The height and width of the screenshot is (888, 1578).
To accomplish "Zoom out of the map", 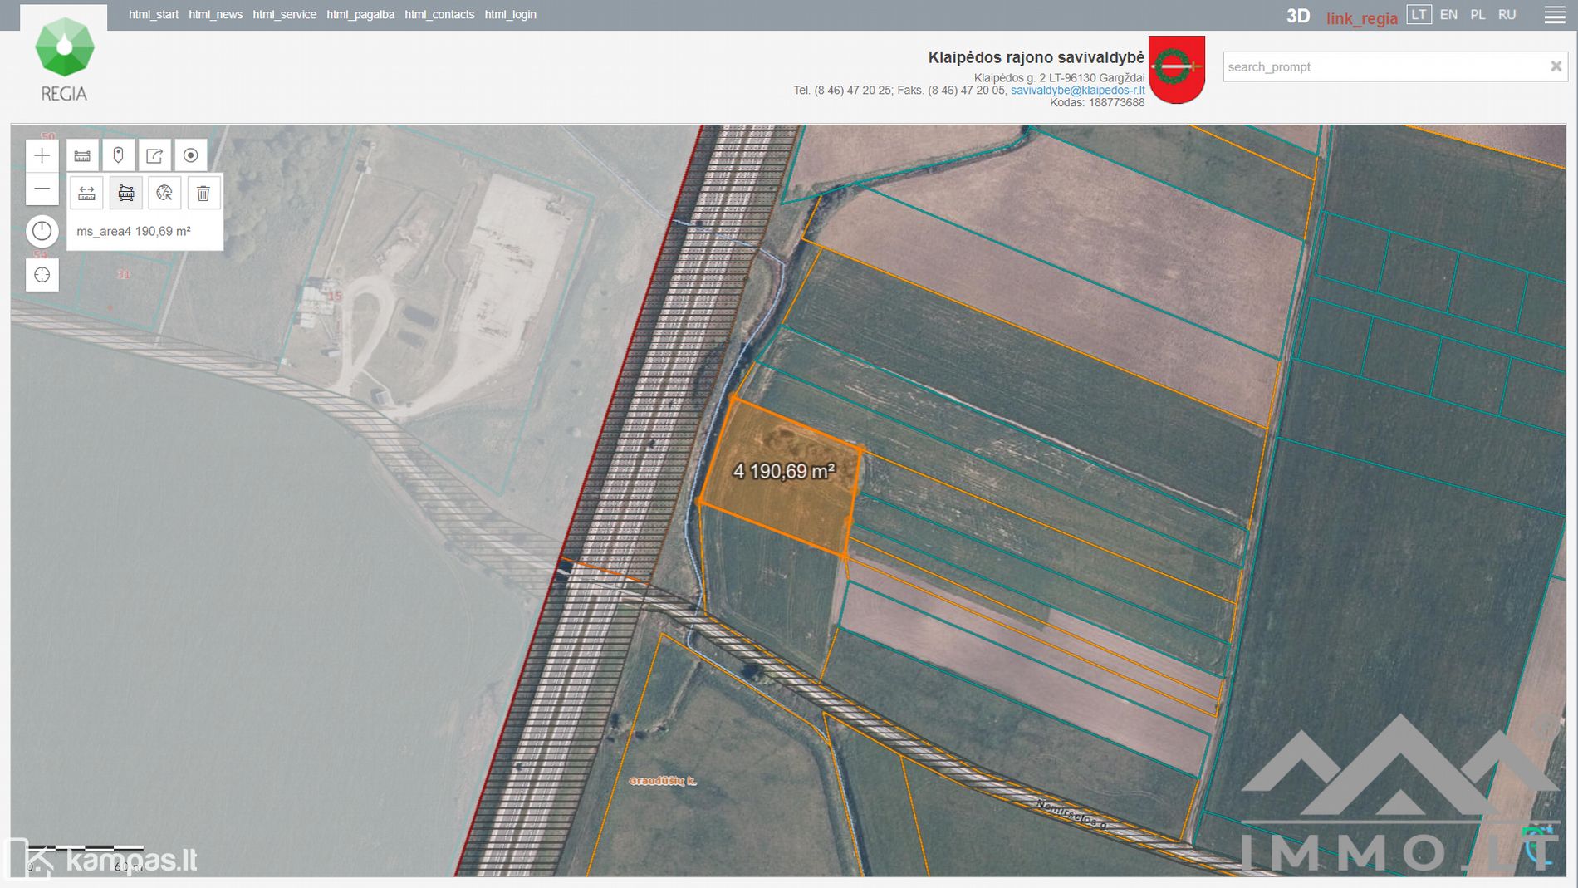I will point(42,189).
